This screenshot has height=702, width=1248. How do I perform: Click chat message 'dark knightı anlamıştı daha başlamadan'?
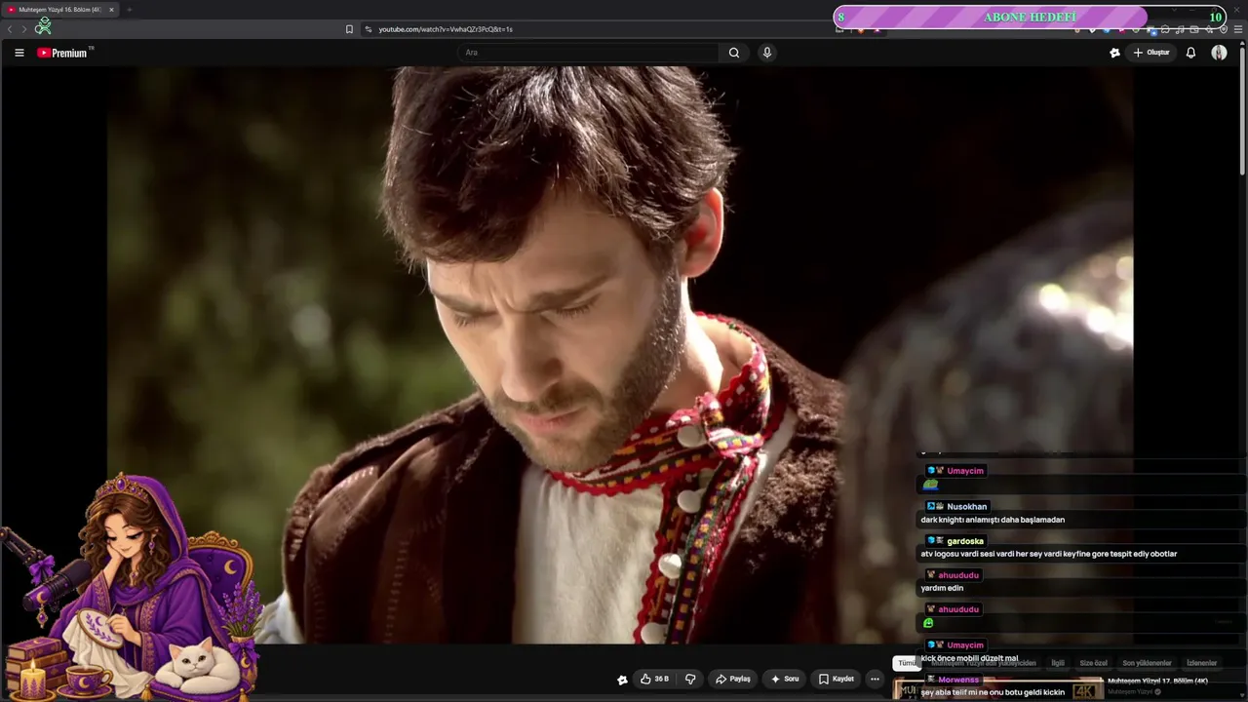[x=993, y=520]
